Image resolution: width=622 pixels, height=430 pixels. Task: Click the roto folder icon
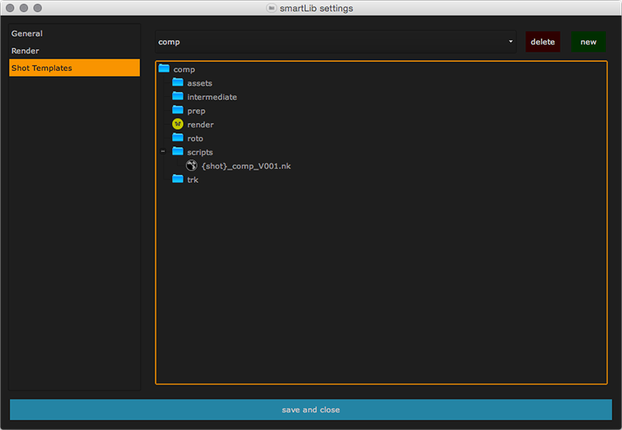[x=178, y=138]
